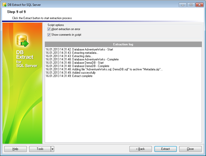Screen dimensions: 206x156
Task: Toggle Abort extraction on error checkbox
Action: click(x=49, y=29)
